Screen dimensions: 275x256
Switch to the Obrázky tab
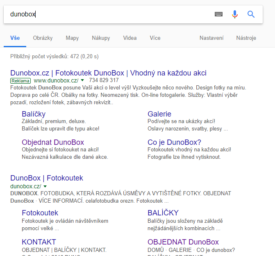(43, 38)
